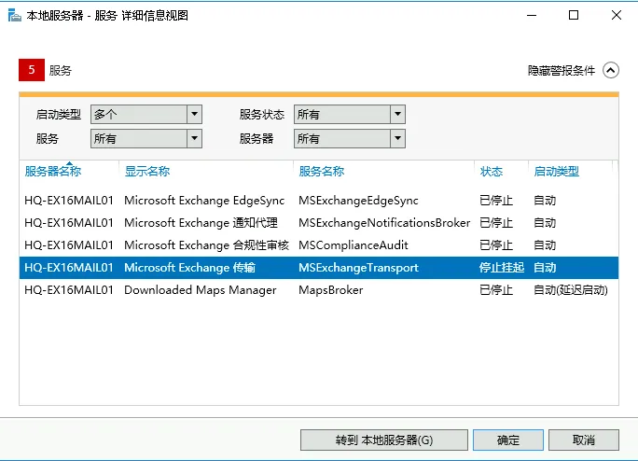Sort by 显示名称 column header

click(x=147, y=171)
